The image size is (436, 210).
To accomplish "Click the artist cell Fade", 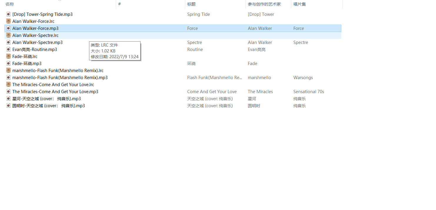I will (253, 63).
